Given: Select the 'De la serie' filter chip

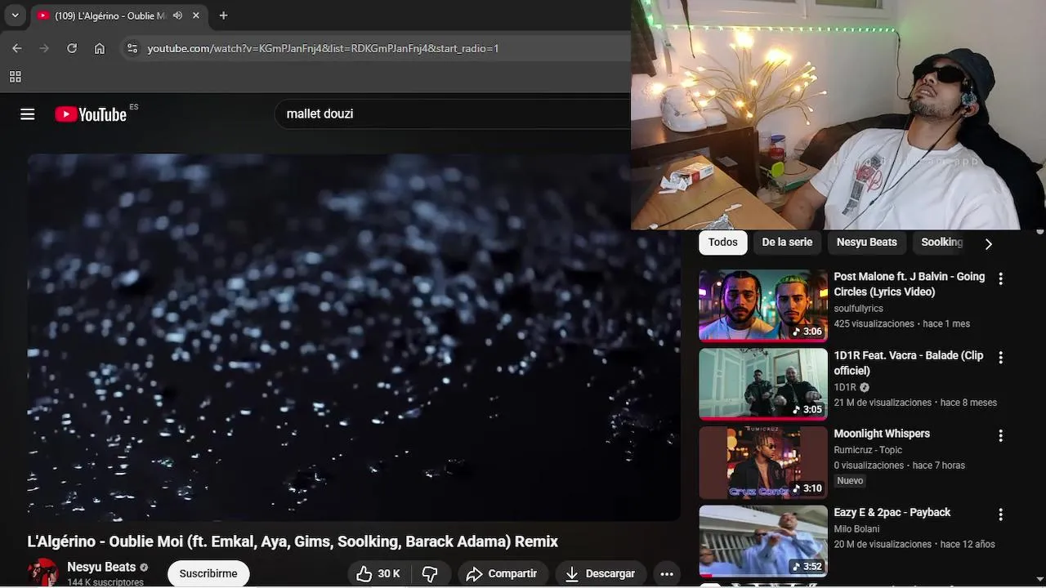Looking at the screenshot, I should click(787, 243).
